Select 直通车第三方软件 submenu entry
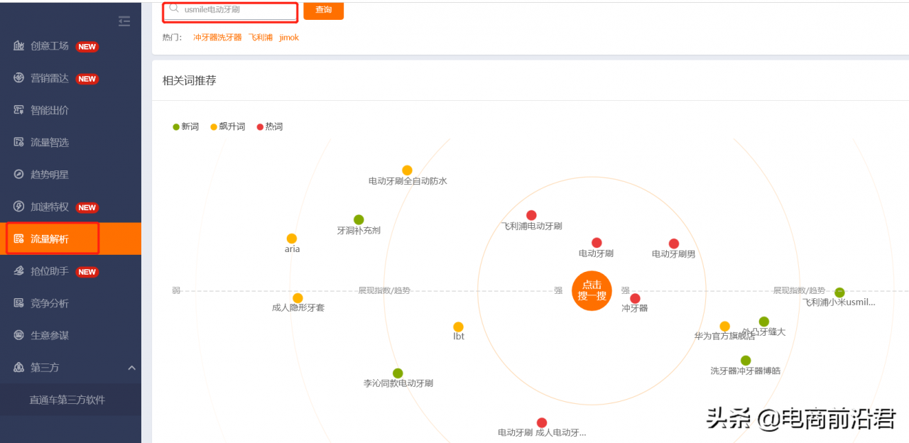This screenshot has height=443, width=909. 67,400
